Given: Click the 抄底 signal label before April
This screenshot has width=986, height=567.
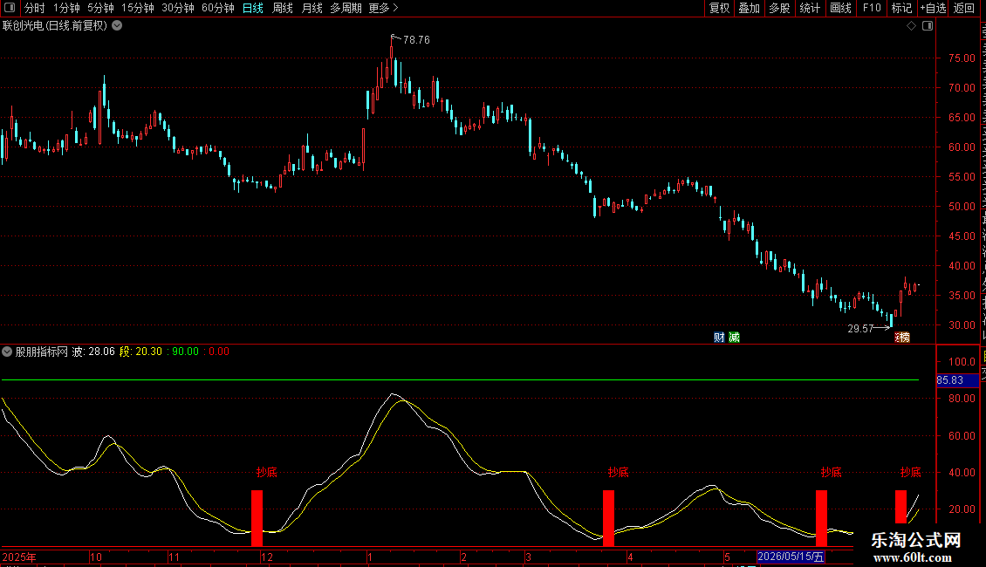Looking at the screenshot, I should [x=618, y=472].
